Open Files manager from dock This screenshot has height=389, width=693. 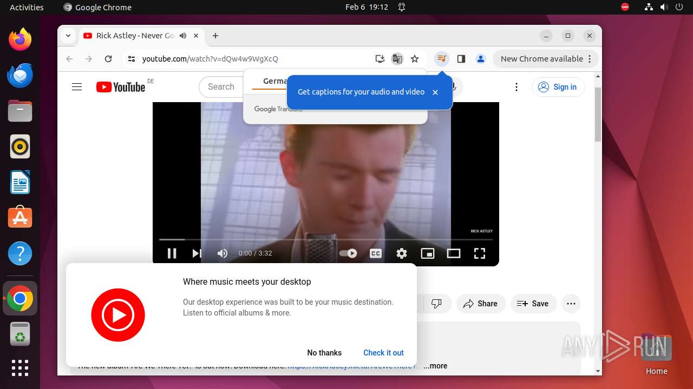(x=20, y=111)
